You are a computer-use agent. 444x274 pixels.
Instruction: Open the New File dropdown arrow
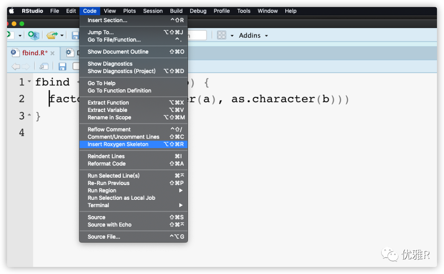click(20, 36)
